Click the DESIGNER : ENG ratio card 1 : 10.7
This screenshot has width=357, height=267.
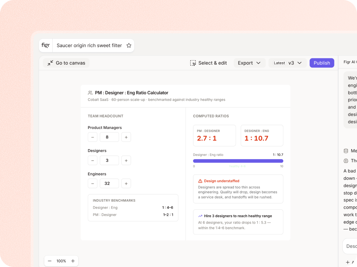tap(262, 136)
